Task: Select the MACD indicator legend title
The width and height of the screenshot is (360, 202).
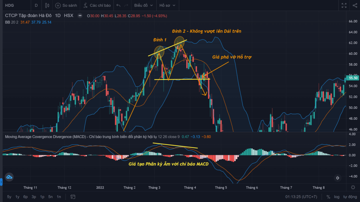Action: [81, 137]
